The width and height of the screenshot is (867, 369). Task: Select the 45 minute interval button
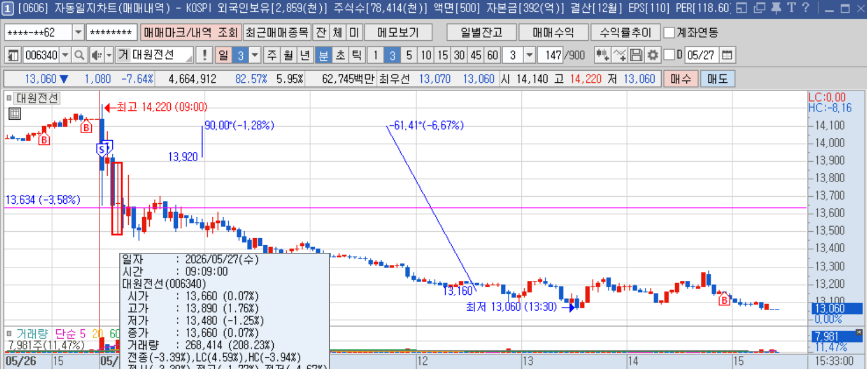pos(476,55)
